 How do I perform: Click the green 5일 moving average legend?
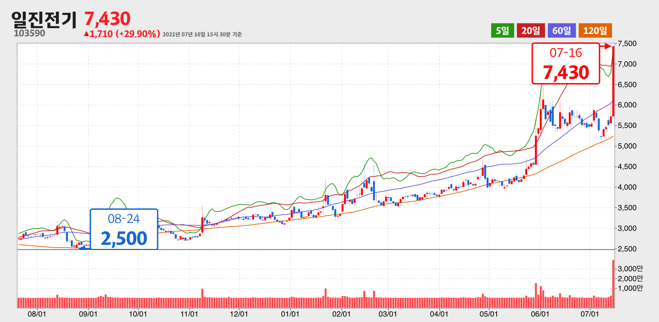(x=502, y=31)
